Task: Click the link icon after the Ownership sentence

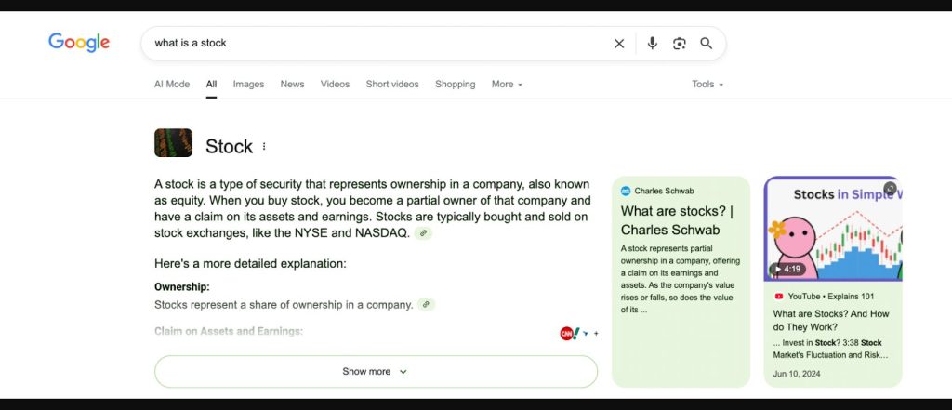Action: pyautogui.click(x=426, y=304)
